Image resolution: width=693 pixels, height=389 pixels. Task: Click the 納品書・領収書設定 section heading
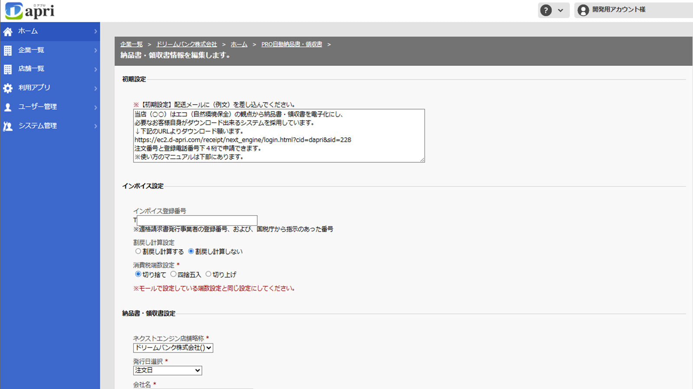click(x=149, y=313)
